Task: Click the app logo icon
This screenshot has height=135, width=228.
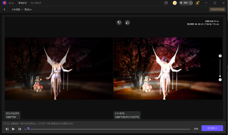Action: (4, 3)
